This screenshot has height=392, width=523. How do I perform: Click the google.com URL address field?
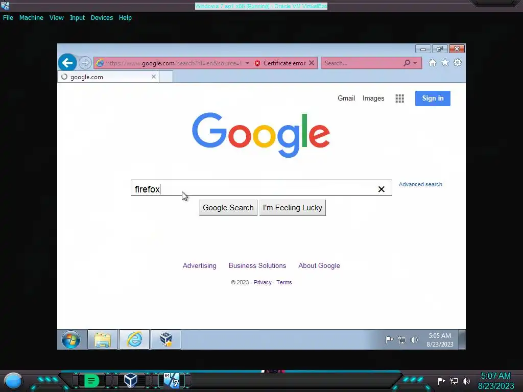click(x=174, y=63)
